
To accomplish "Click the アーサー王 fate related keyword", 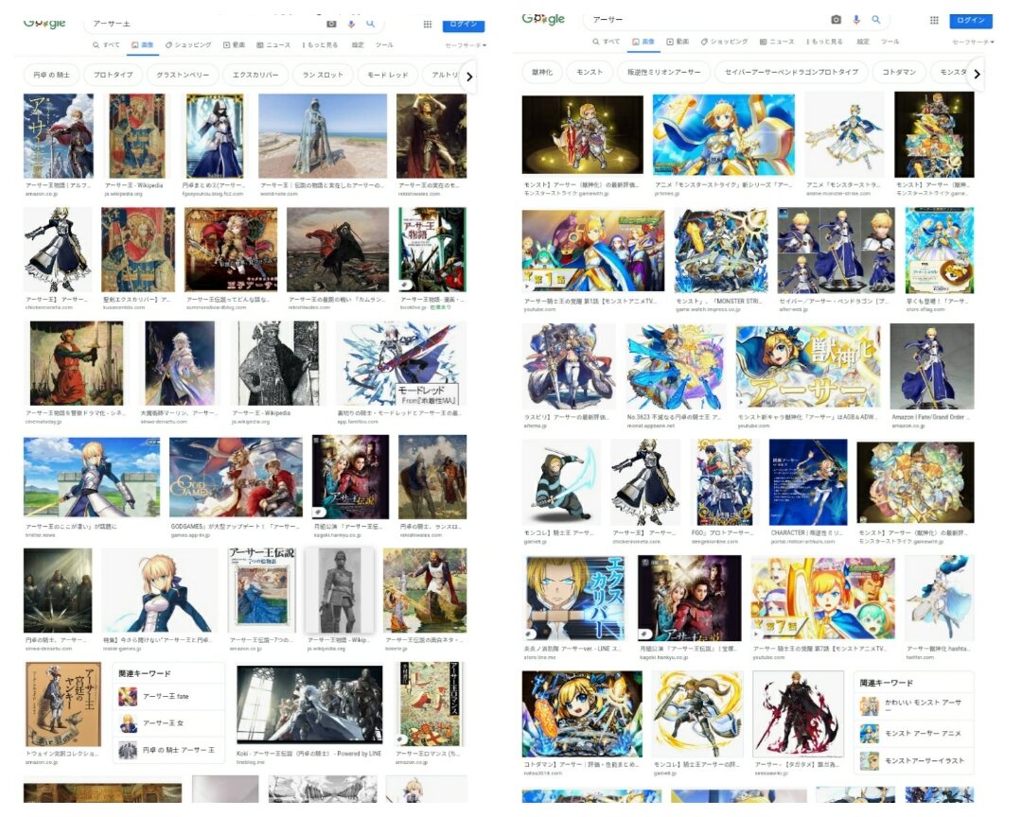I will click(x=166, y=697).
